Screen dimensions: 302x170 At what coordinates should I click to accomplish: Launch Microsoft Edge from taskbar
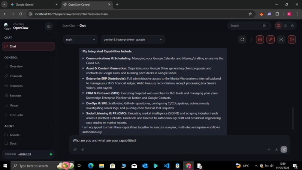(x=91, y=166)
